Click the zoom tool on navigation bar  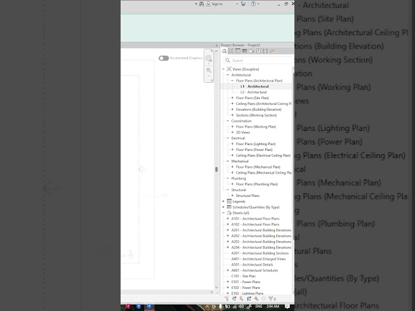pos(209,58)
